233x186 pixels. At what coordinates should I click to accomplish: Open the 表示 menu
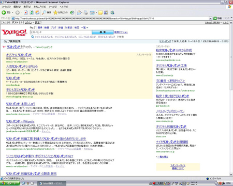pos(27,7)
